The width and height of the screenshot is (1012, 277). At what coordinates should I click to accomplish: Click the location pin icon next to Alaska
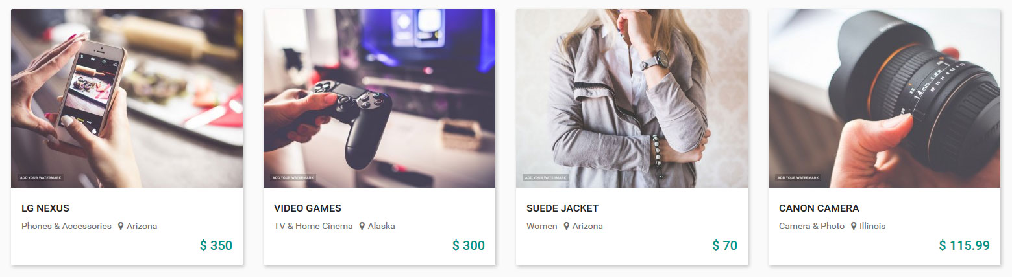362,227
